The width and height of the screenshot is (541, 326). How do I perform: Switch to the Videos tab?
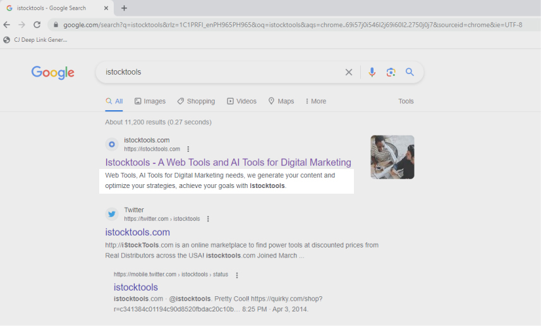pyautogui.click(x=241, y=101)
